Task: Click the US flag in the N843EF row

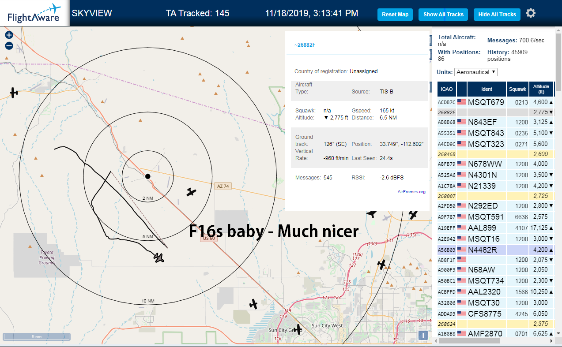Action: pos(462,122)
